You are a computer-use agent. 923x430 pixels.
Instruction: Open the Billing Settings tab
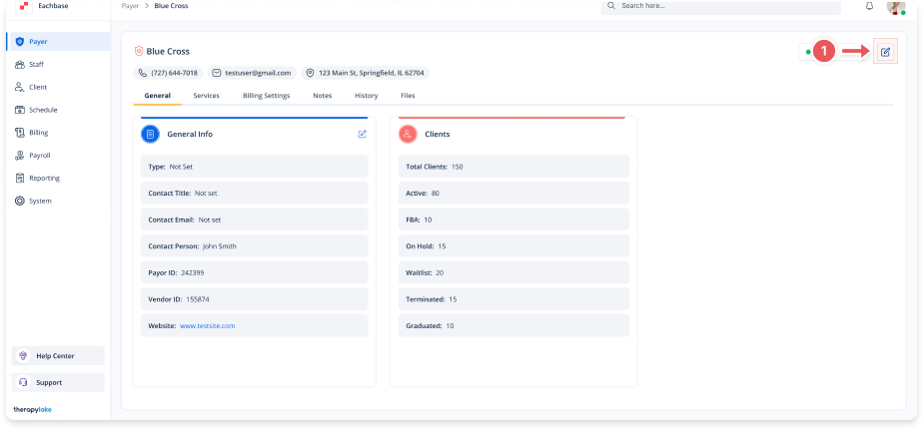pyautogui.click(x=266, y=96)
